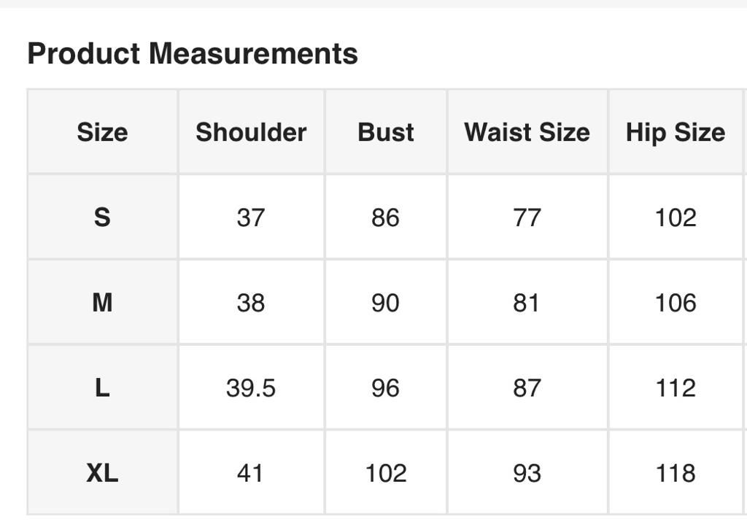The height and width of the screenshot is (524, 747).
Task: Select hip size value 102 in S row
Action: click(676, 217)
